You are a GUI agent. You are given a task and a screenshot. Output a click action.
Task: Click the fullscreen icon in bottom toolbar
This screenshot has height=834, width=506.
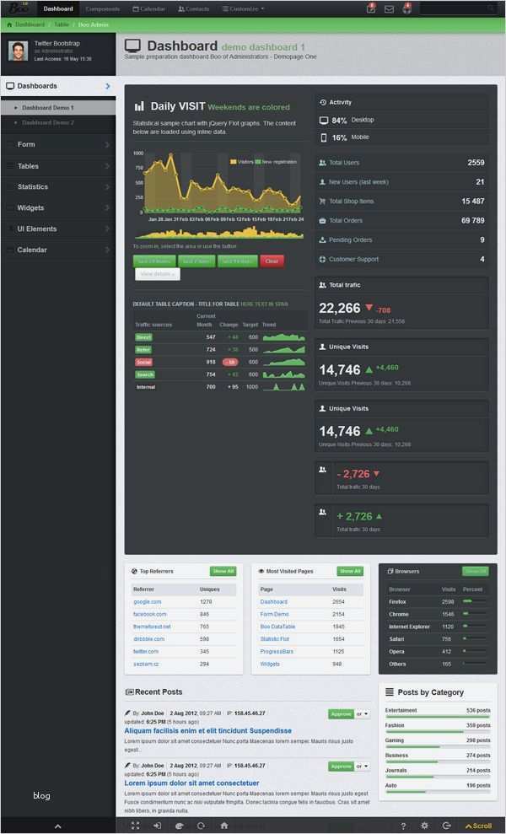pyautogui.click(x=135, y=826)
